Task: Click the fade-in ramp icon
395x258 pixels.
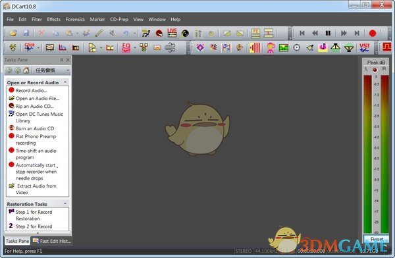Action: [x=226, y=34]
